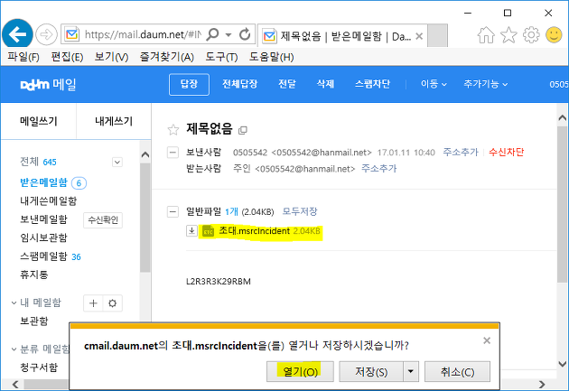Open the 추가기능 dropdown

[x=486, y=84]
